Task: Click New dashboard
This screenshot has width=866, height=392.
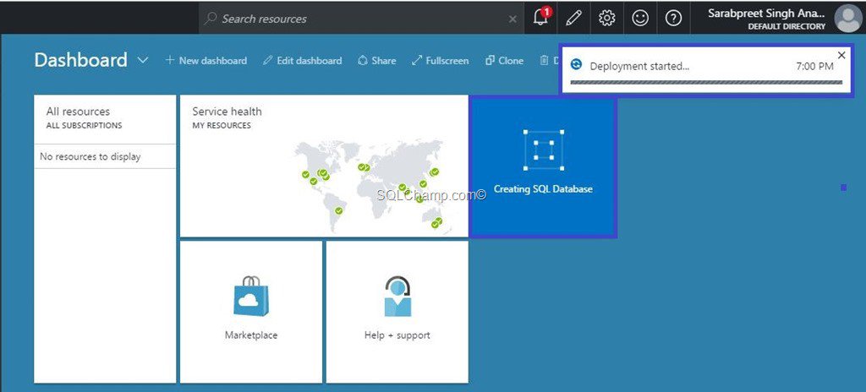Action: coord(206,61)
